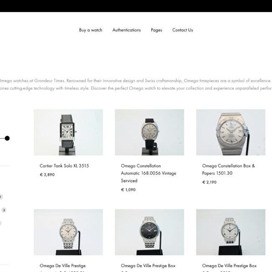Open the cream-dial De Ville Prestige photo
Viewport: 272px width, 272px height.
point(68,232)
